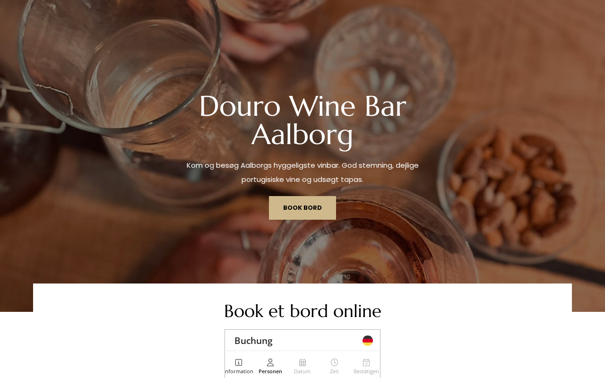Click the 'Kom og besøg Aalborgs' tagline text
Viewport: 605px width, 378px height.
tap(302, 172)
